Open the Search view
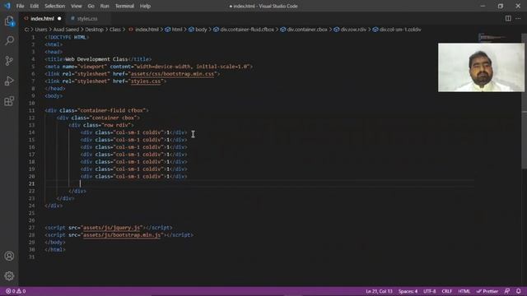The height and width of the screenshot is (296, 527). [9, 40]
